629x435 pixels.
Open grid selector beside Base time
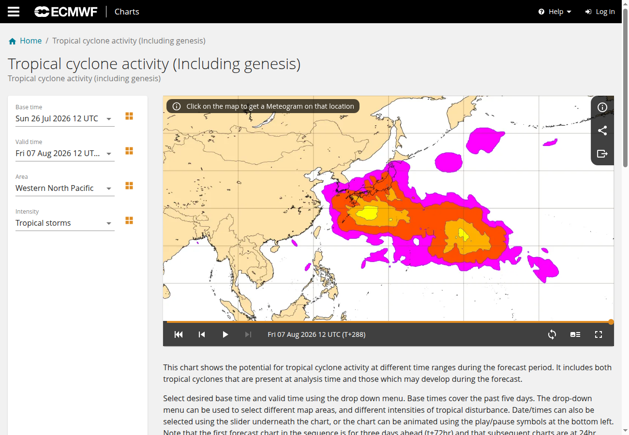point(129,116)
